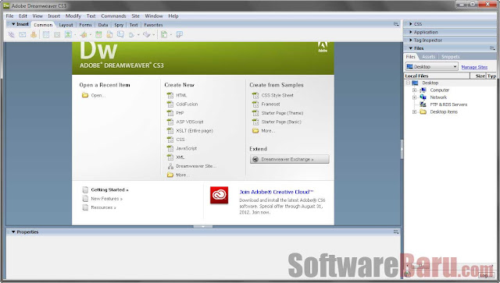Viewport: 500px width, 283px height.
Task: Open the Media dropdown arrow
Action: [91, 35]
